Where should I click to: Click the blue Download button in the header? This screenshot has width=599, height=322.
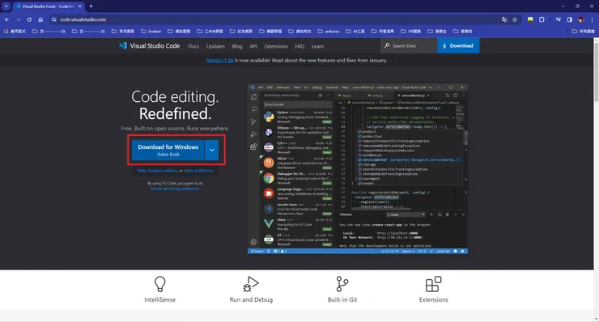coord(458,45)
